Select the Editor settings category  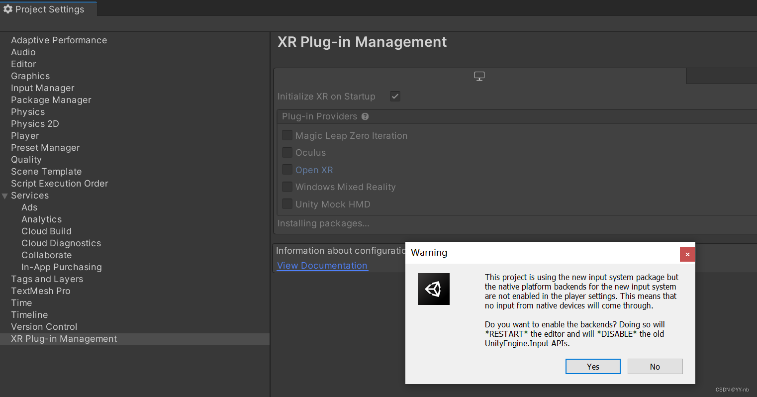(23, 64)
